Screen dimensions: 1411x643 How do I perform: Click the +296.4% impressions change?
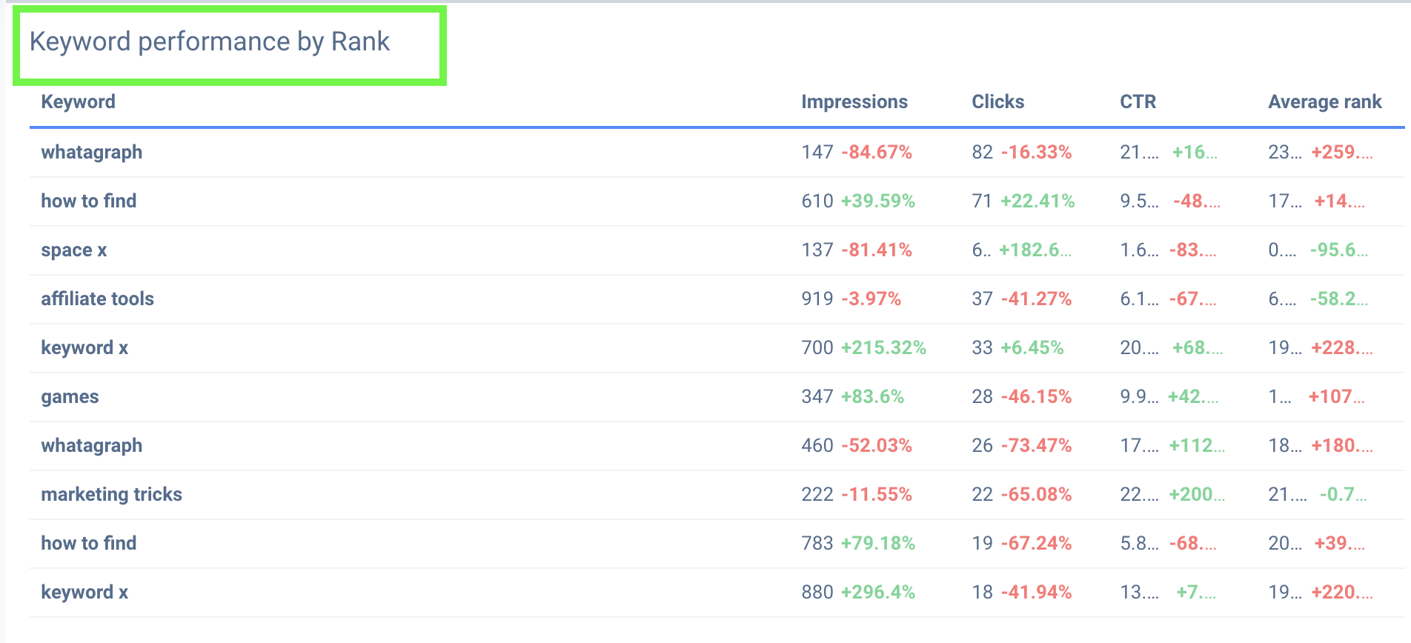(x=878, y=592)
